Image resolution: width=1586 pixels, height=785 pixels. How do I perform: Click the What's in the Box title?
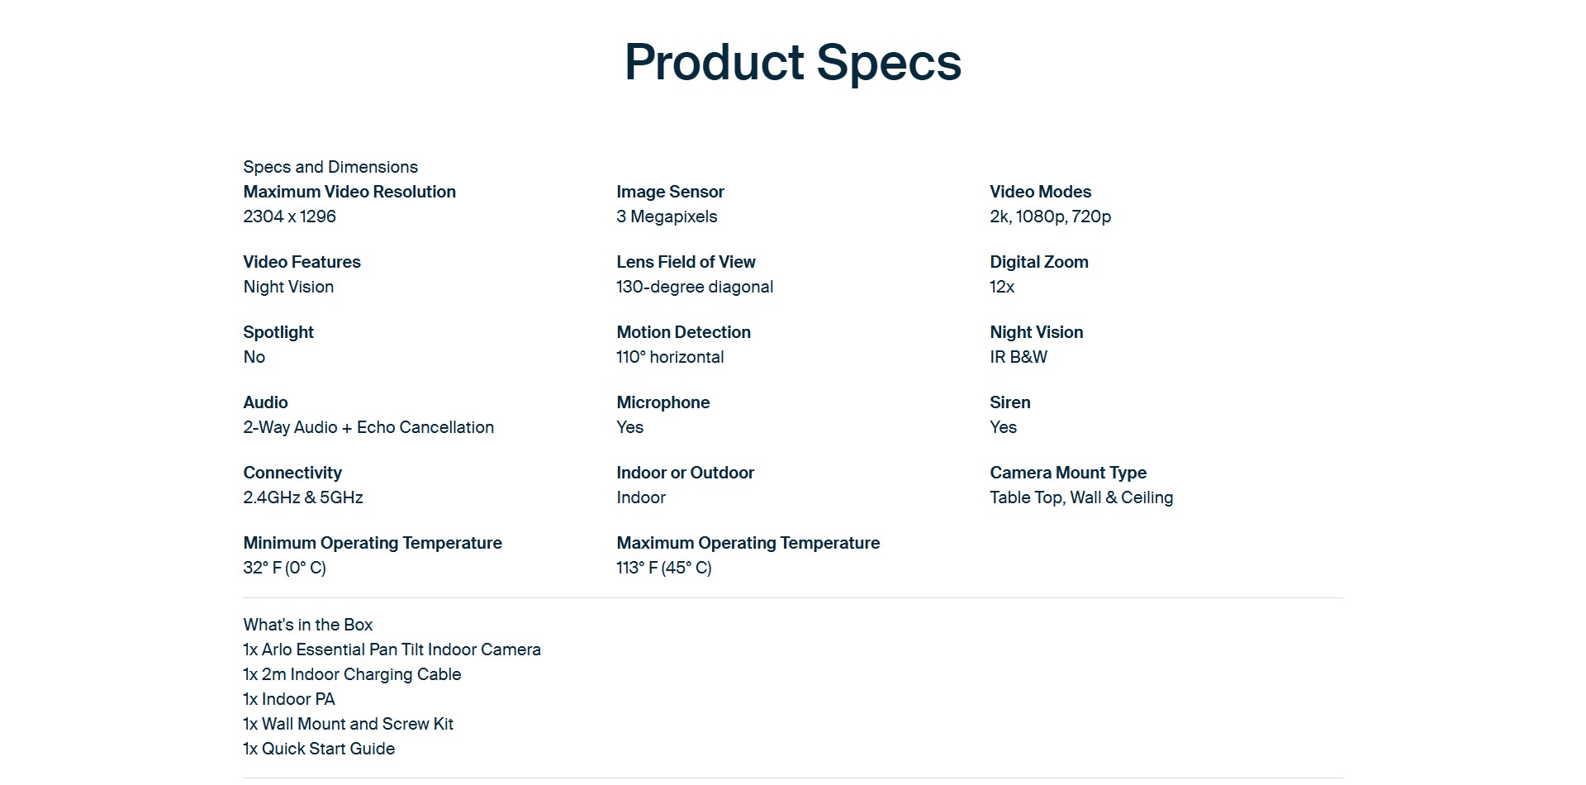tap(307, 625)
